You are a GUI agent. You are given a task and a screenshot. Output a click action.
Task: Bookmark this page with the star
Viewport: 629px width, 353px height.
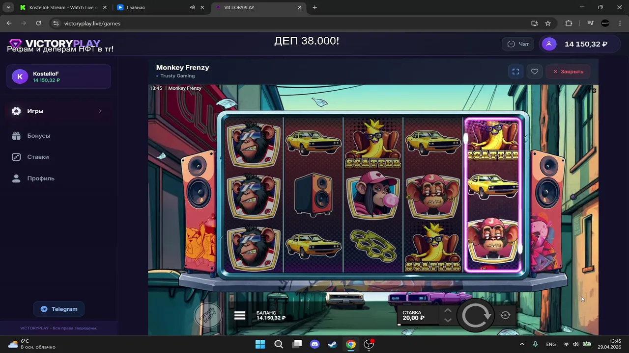(x=548, y=23)
